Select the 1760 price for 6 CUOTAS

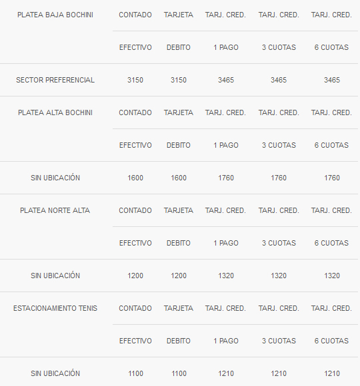tap(331, 178)
